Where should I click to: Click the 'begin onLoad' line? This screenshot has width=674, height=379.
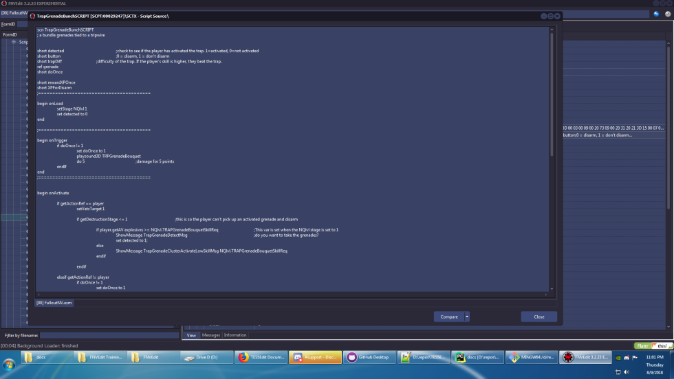coord(50,104)
